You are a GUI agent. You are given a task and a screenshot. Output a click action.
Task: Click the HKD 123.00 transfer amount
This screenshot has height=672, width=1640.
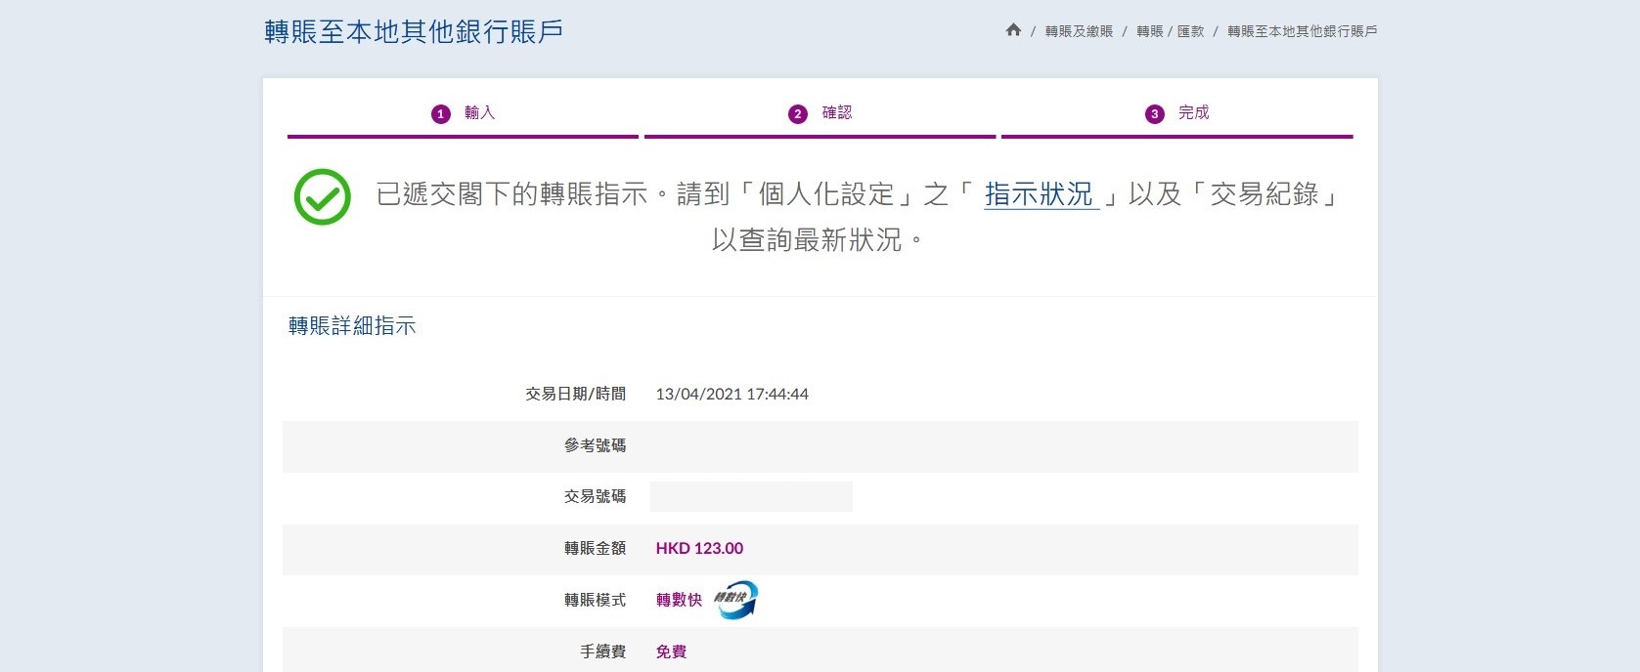[x=699, y=549]
